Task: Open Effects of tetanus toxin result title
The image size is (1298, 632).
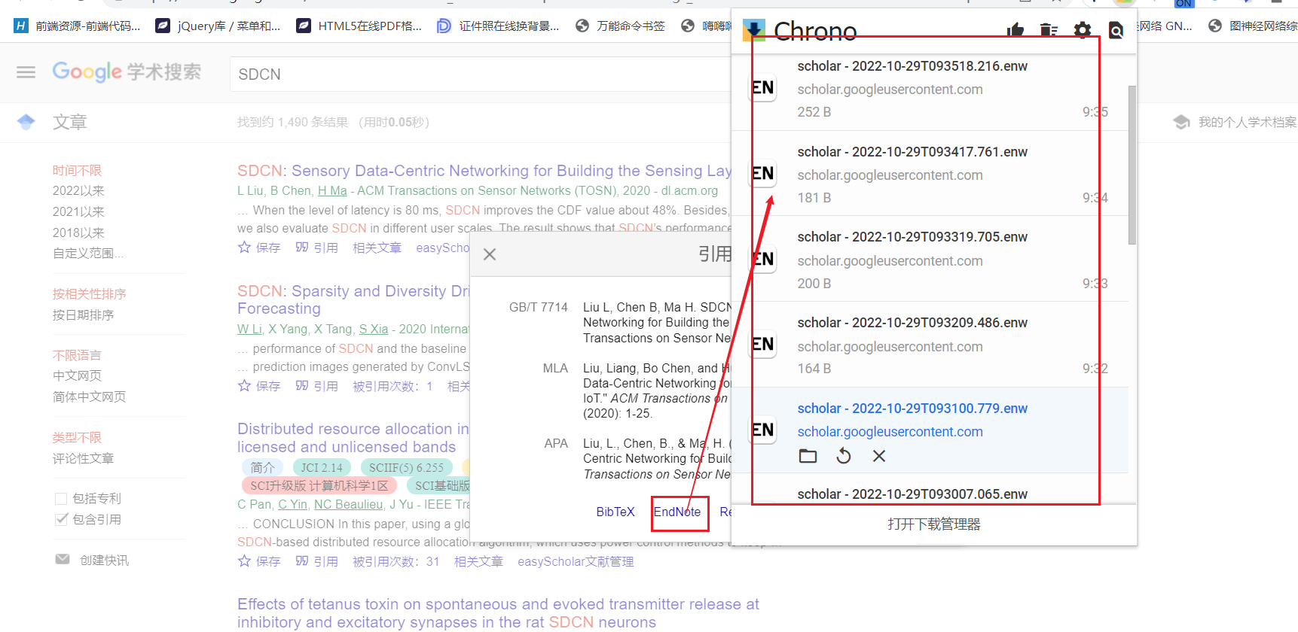Action: pyautogui.click(x=498, y=613)
